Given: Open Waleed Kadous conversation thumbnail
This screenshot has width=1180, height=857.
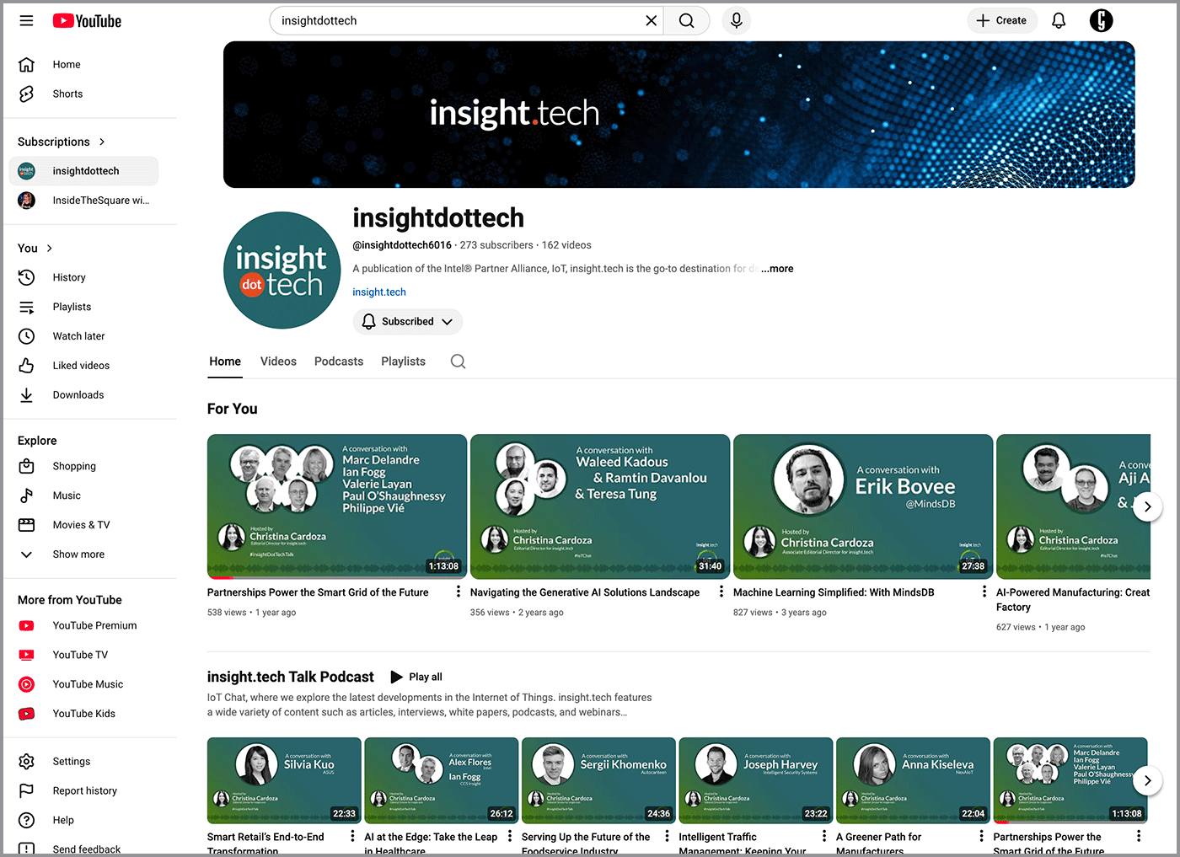Looking at the screenshot, I should coord(600,506).
